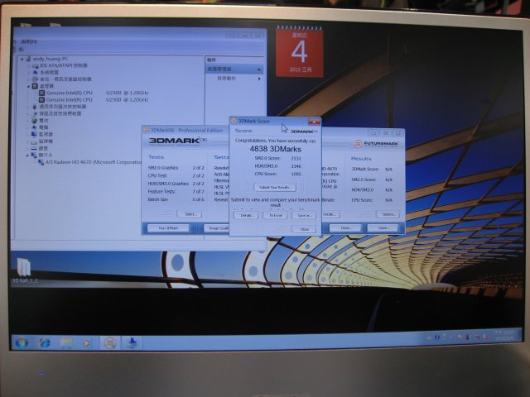Collapse the display adapters node above ATI Radeon
The image size is (530, 397).
click(x=27, y=155)
